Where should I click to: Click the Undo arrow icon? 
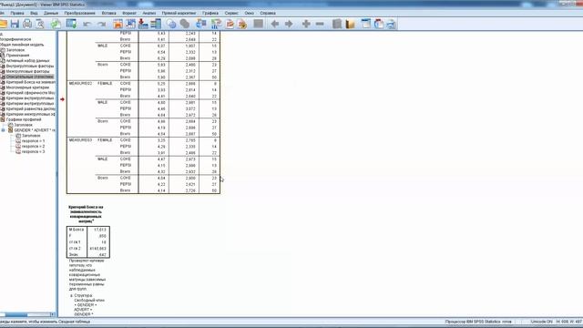click(x=87, y=25)
